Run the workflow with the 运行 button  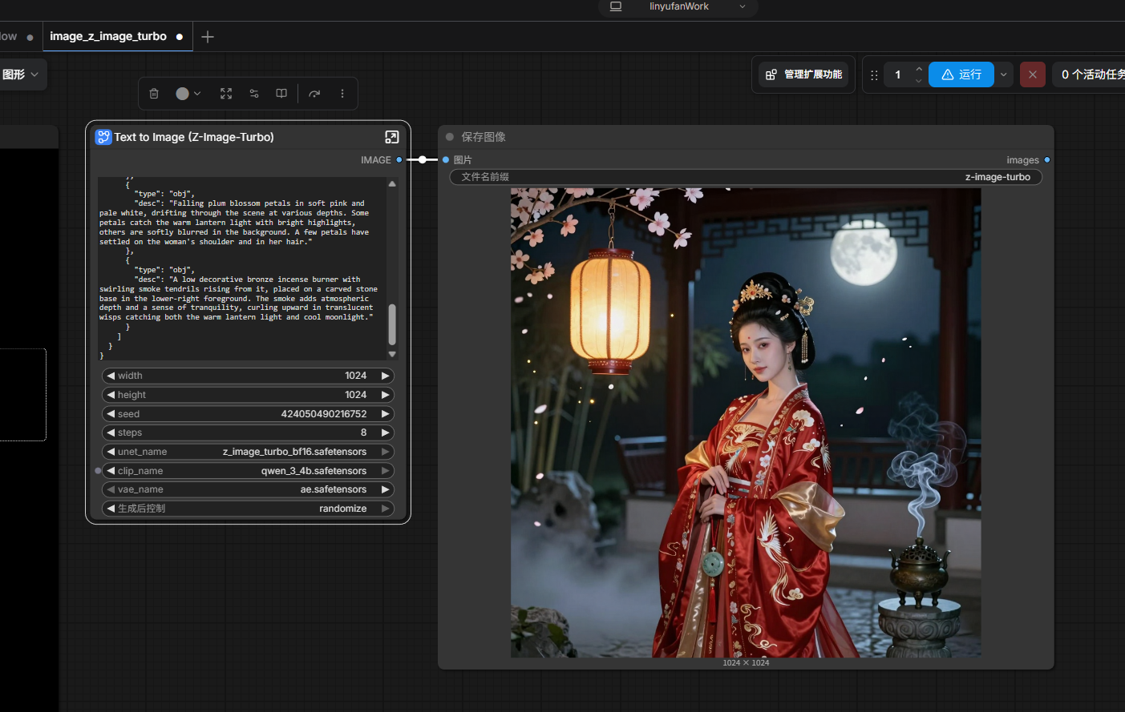(961, 74)
